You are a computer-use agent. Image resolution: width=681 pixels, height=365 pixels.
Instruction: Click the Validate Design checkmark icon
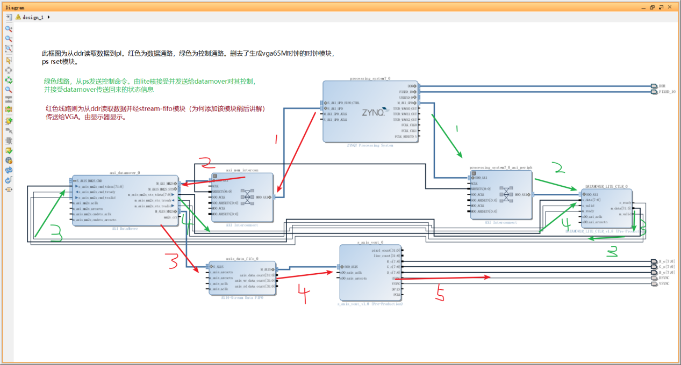[9, 149]
